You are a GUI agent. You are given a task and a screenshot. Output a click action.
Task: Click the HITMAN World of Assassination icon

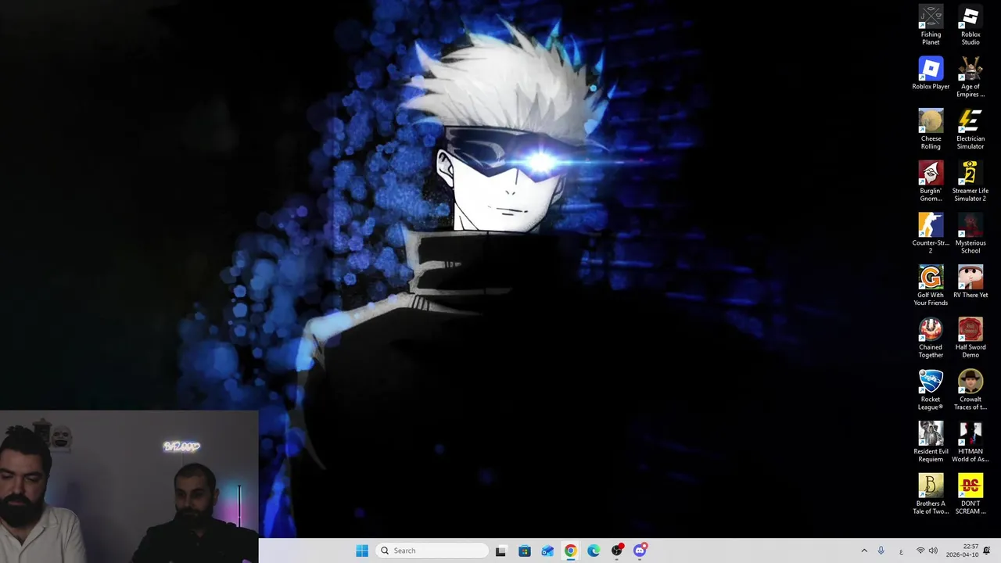(971, 442)
